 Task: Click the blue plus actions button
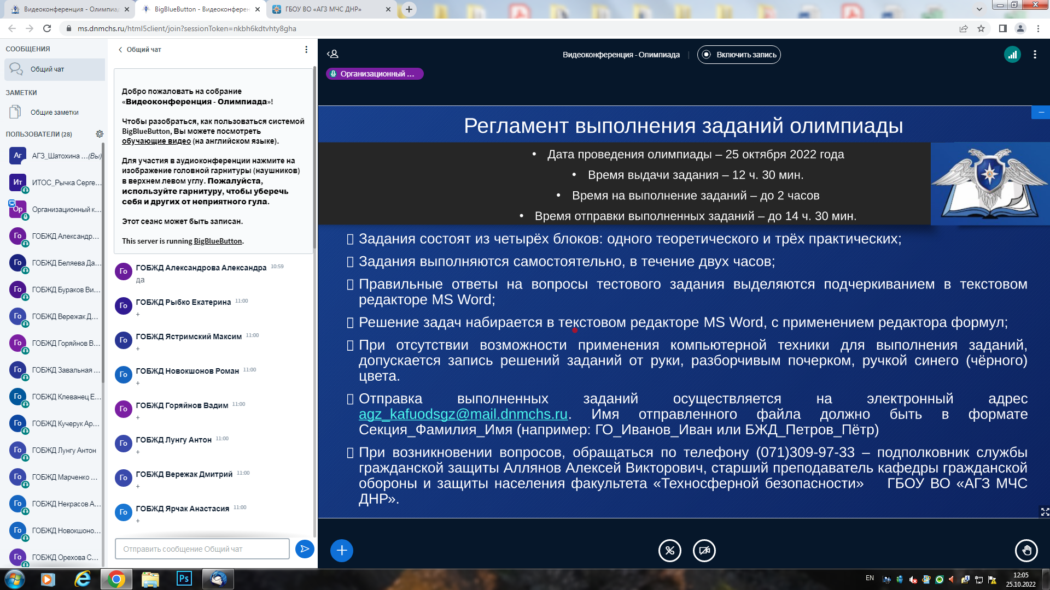342,550
